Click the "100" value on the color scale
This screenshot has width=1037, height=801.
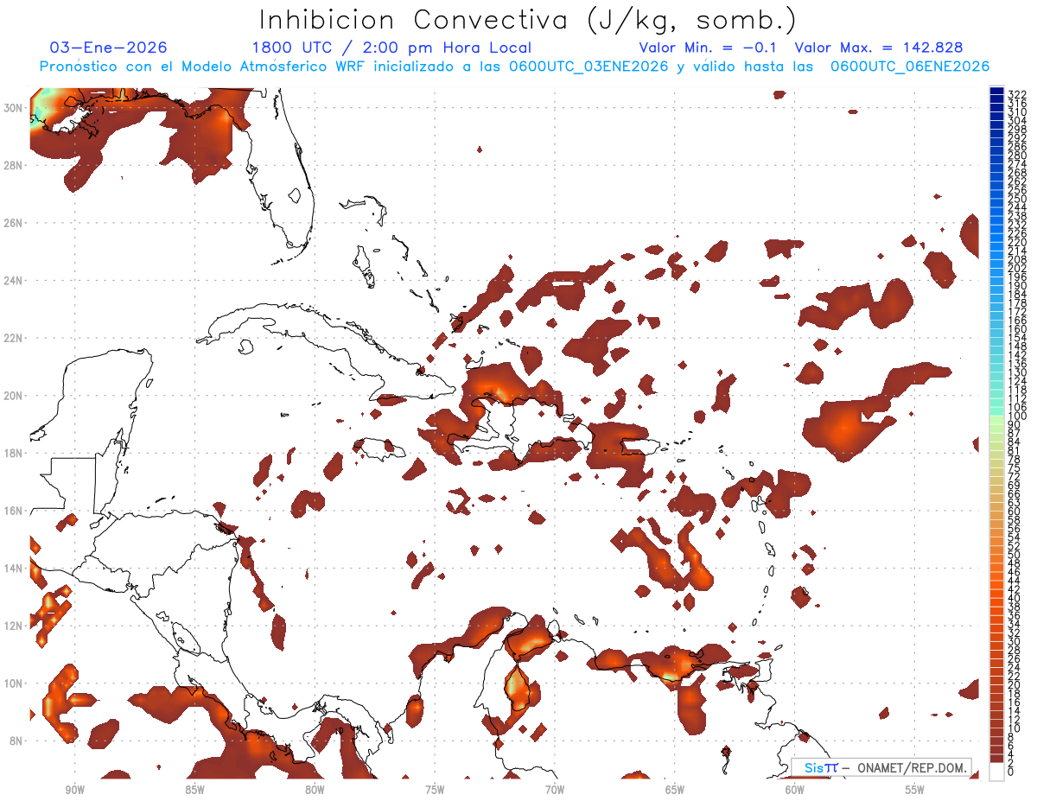[x=1017, y=416]
